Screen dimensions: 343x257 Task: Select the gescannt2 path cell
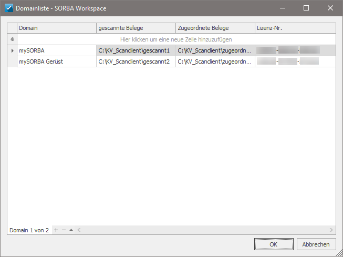[136, 61]
